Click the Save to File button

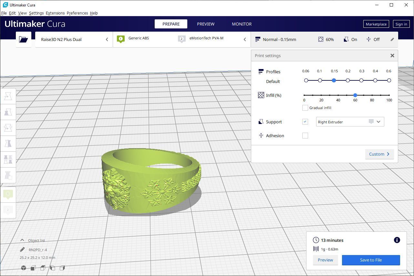coord(371,260)
